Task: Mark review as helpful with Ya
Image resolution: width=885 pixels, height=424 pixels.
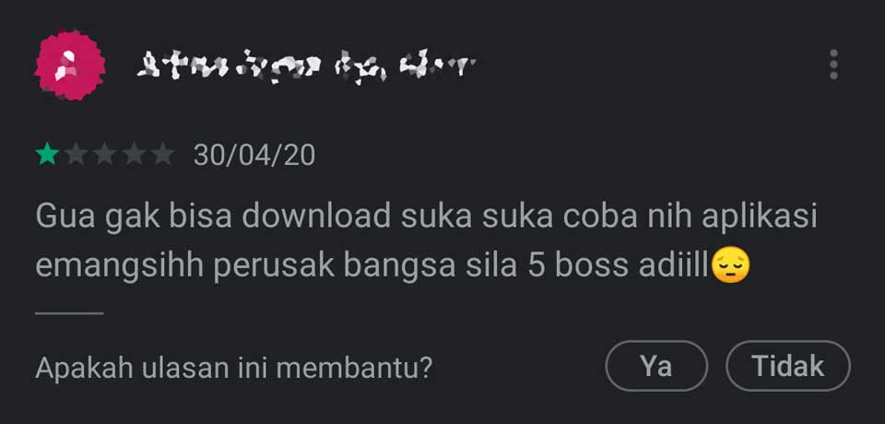Action: 656,366
